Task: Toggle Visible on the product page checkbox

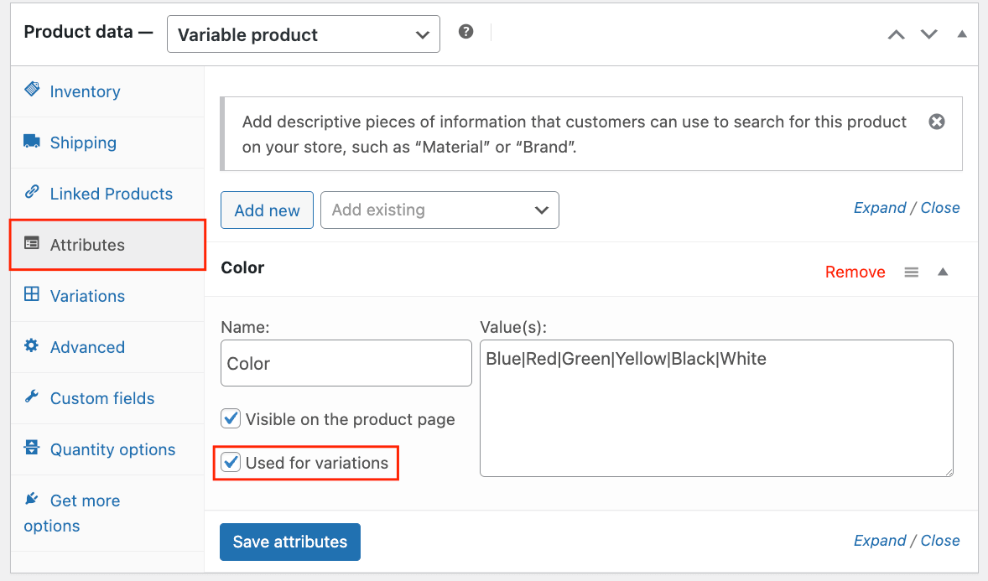Action: click(x=231, y=418)
